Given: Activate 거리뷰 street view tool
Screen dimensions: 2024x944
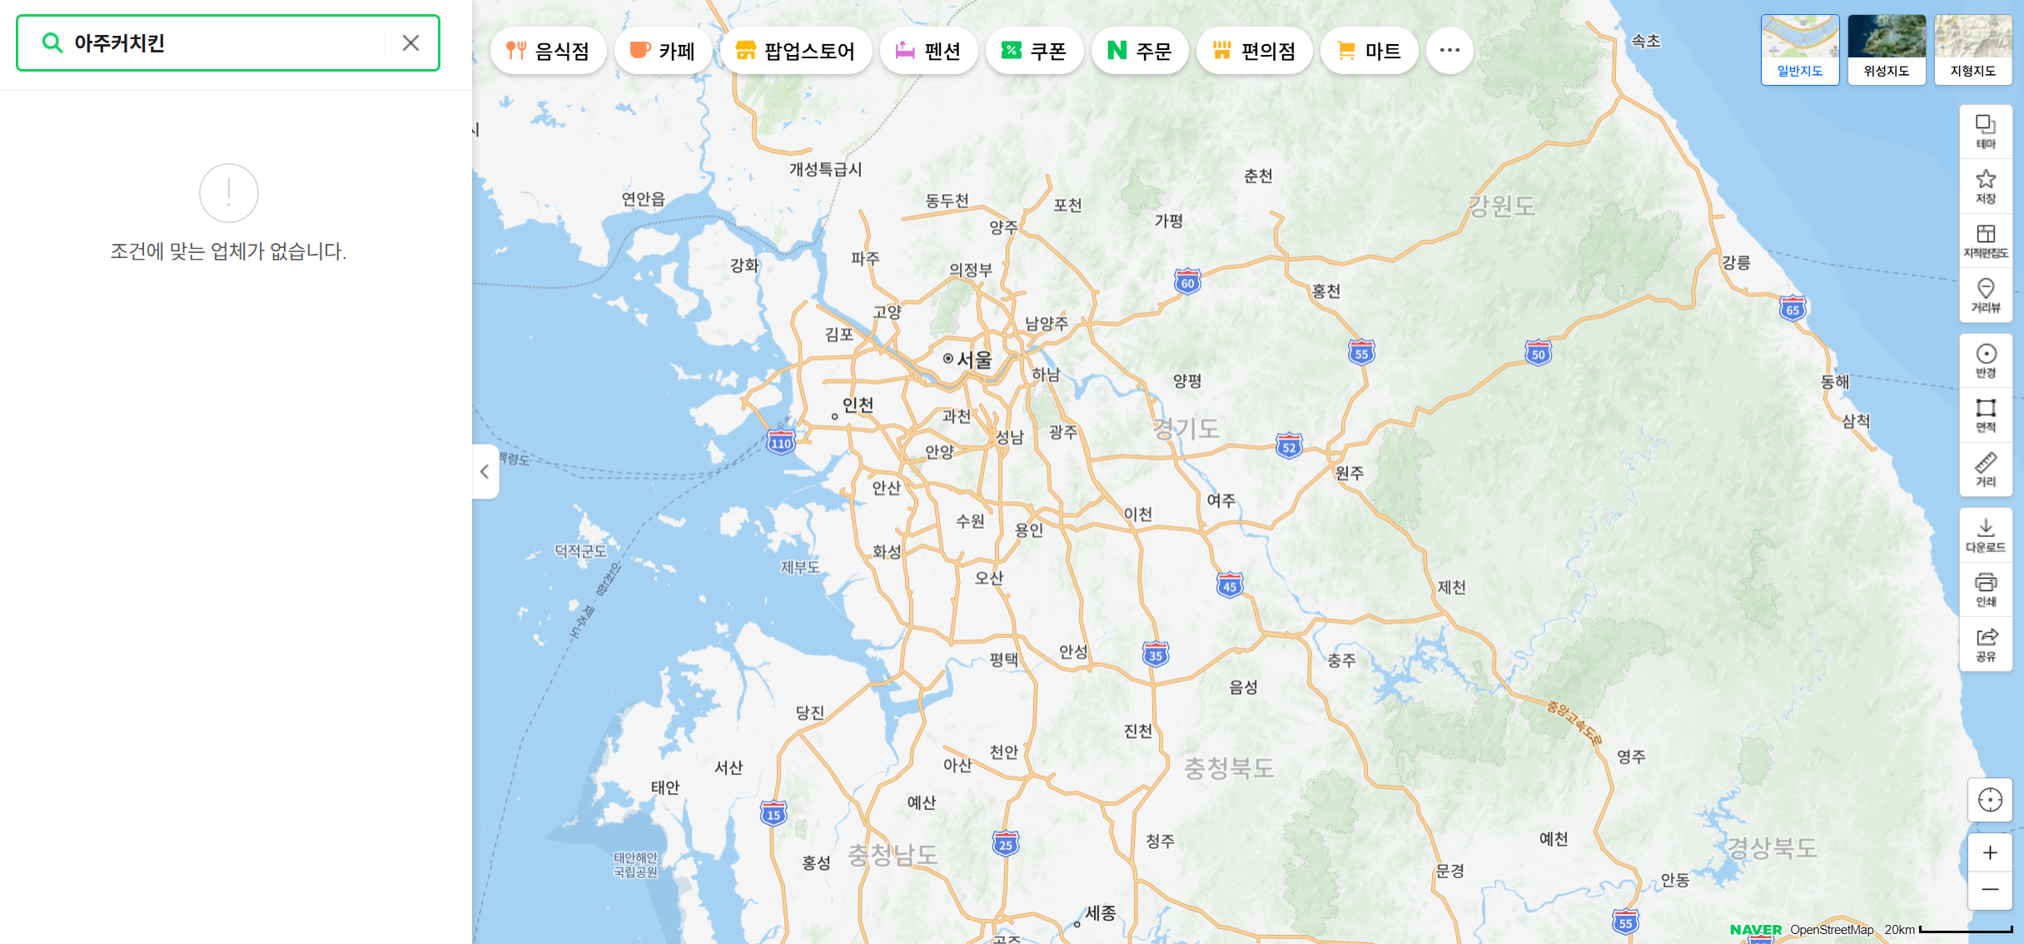Looking at the screenshot, I should click(1986, 296).
